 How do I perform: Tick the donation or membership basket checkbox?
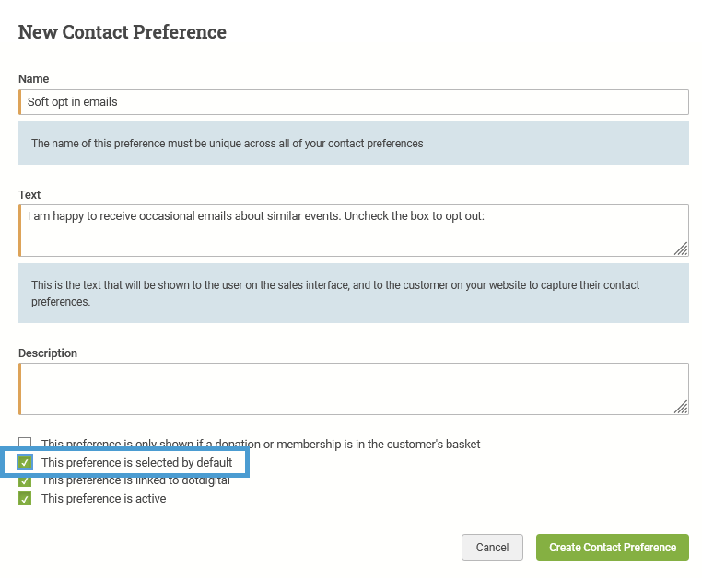pyautogui.click(x=25, y=442)
